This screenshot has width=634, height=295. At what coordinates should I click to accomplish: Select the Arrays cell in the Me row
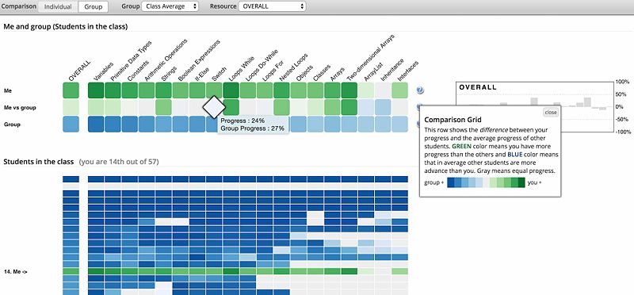[x=332, y=90]
